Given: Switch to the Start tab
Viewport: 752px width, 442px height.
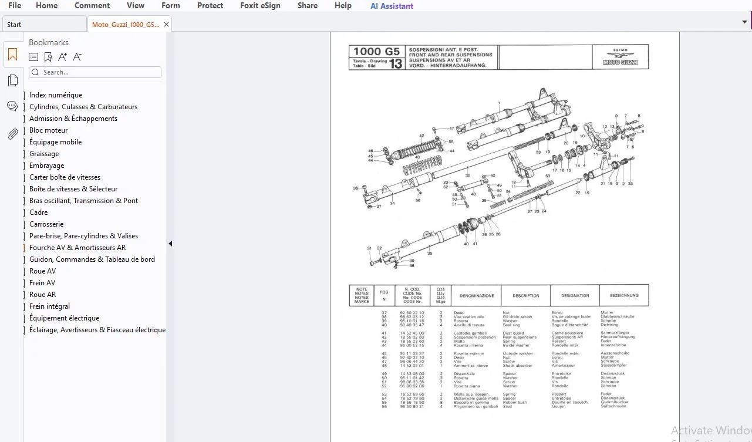Looking at the screenshot, I should (44, 25).
